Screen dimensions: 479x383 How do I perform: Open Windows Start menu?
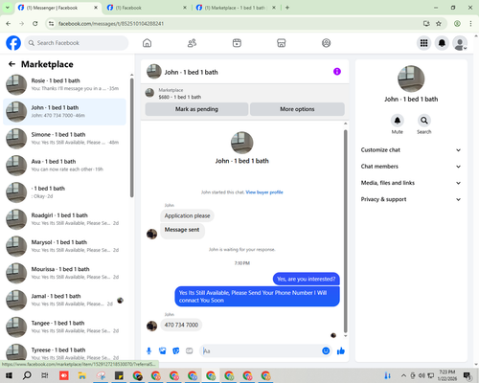pyautogui.click(x=9, y=375)
